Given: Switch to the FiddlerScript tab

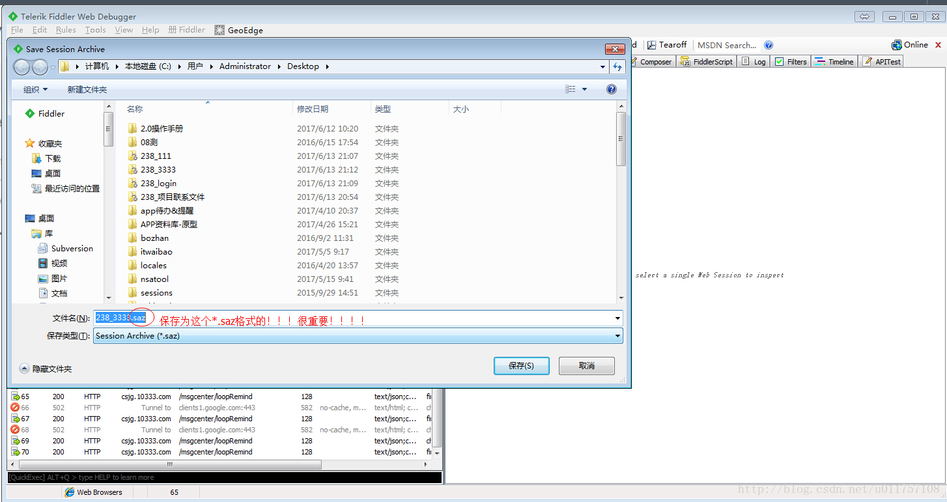Looking at the screenshot, I should [707, 62].
